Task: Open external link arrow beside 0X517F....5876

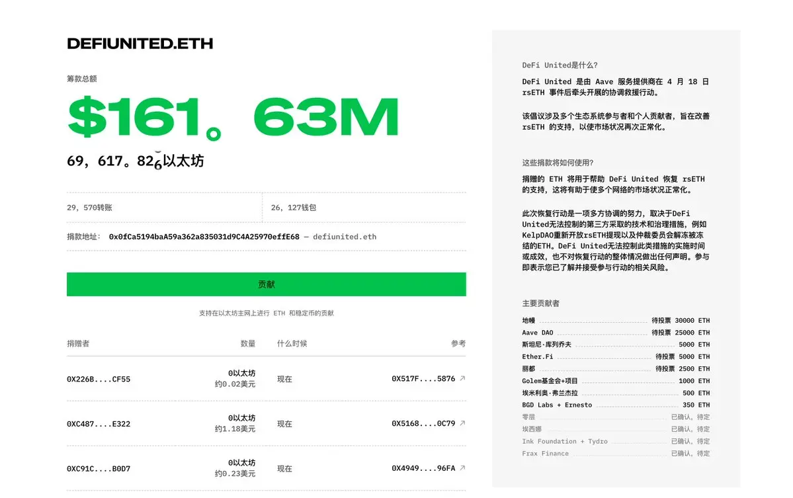Action: tap(462, 378)
